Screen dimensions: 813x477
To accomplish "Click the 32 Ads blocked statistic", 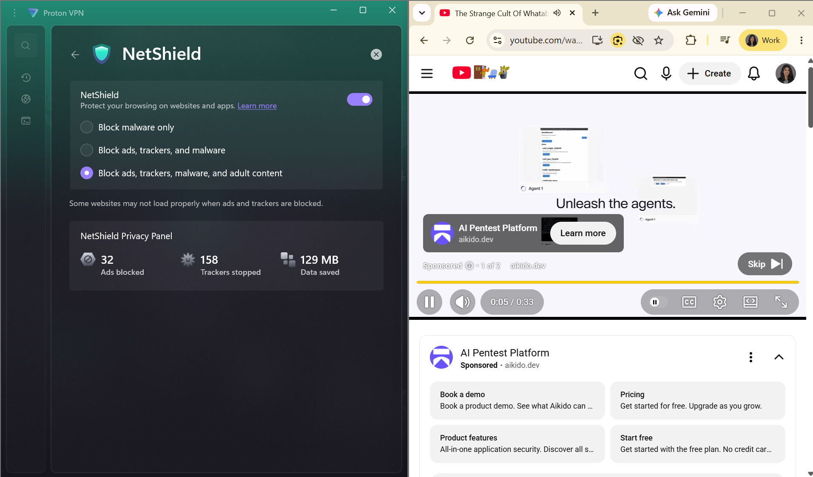I will tap(113, 265).
